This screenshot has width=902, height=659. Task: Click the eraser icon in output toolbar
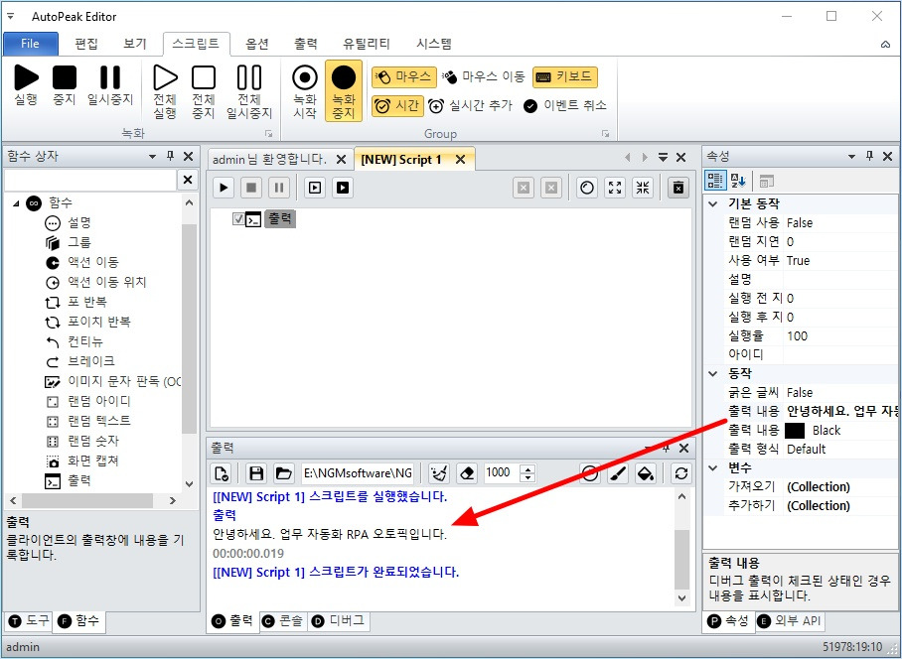click(467, 473)
